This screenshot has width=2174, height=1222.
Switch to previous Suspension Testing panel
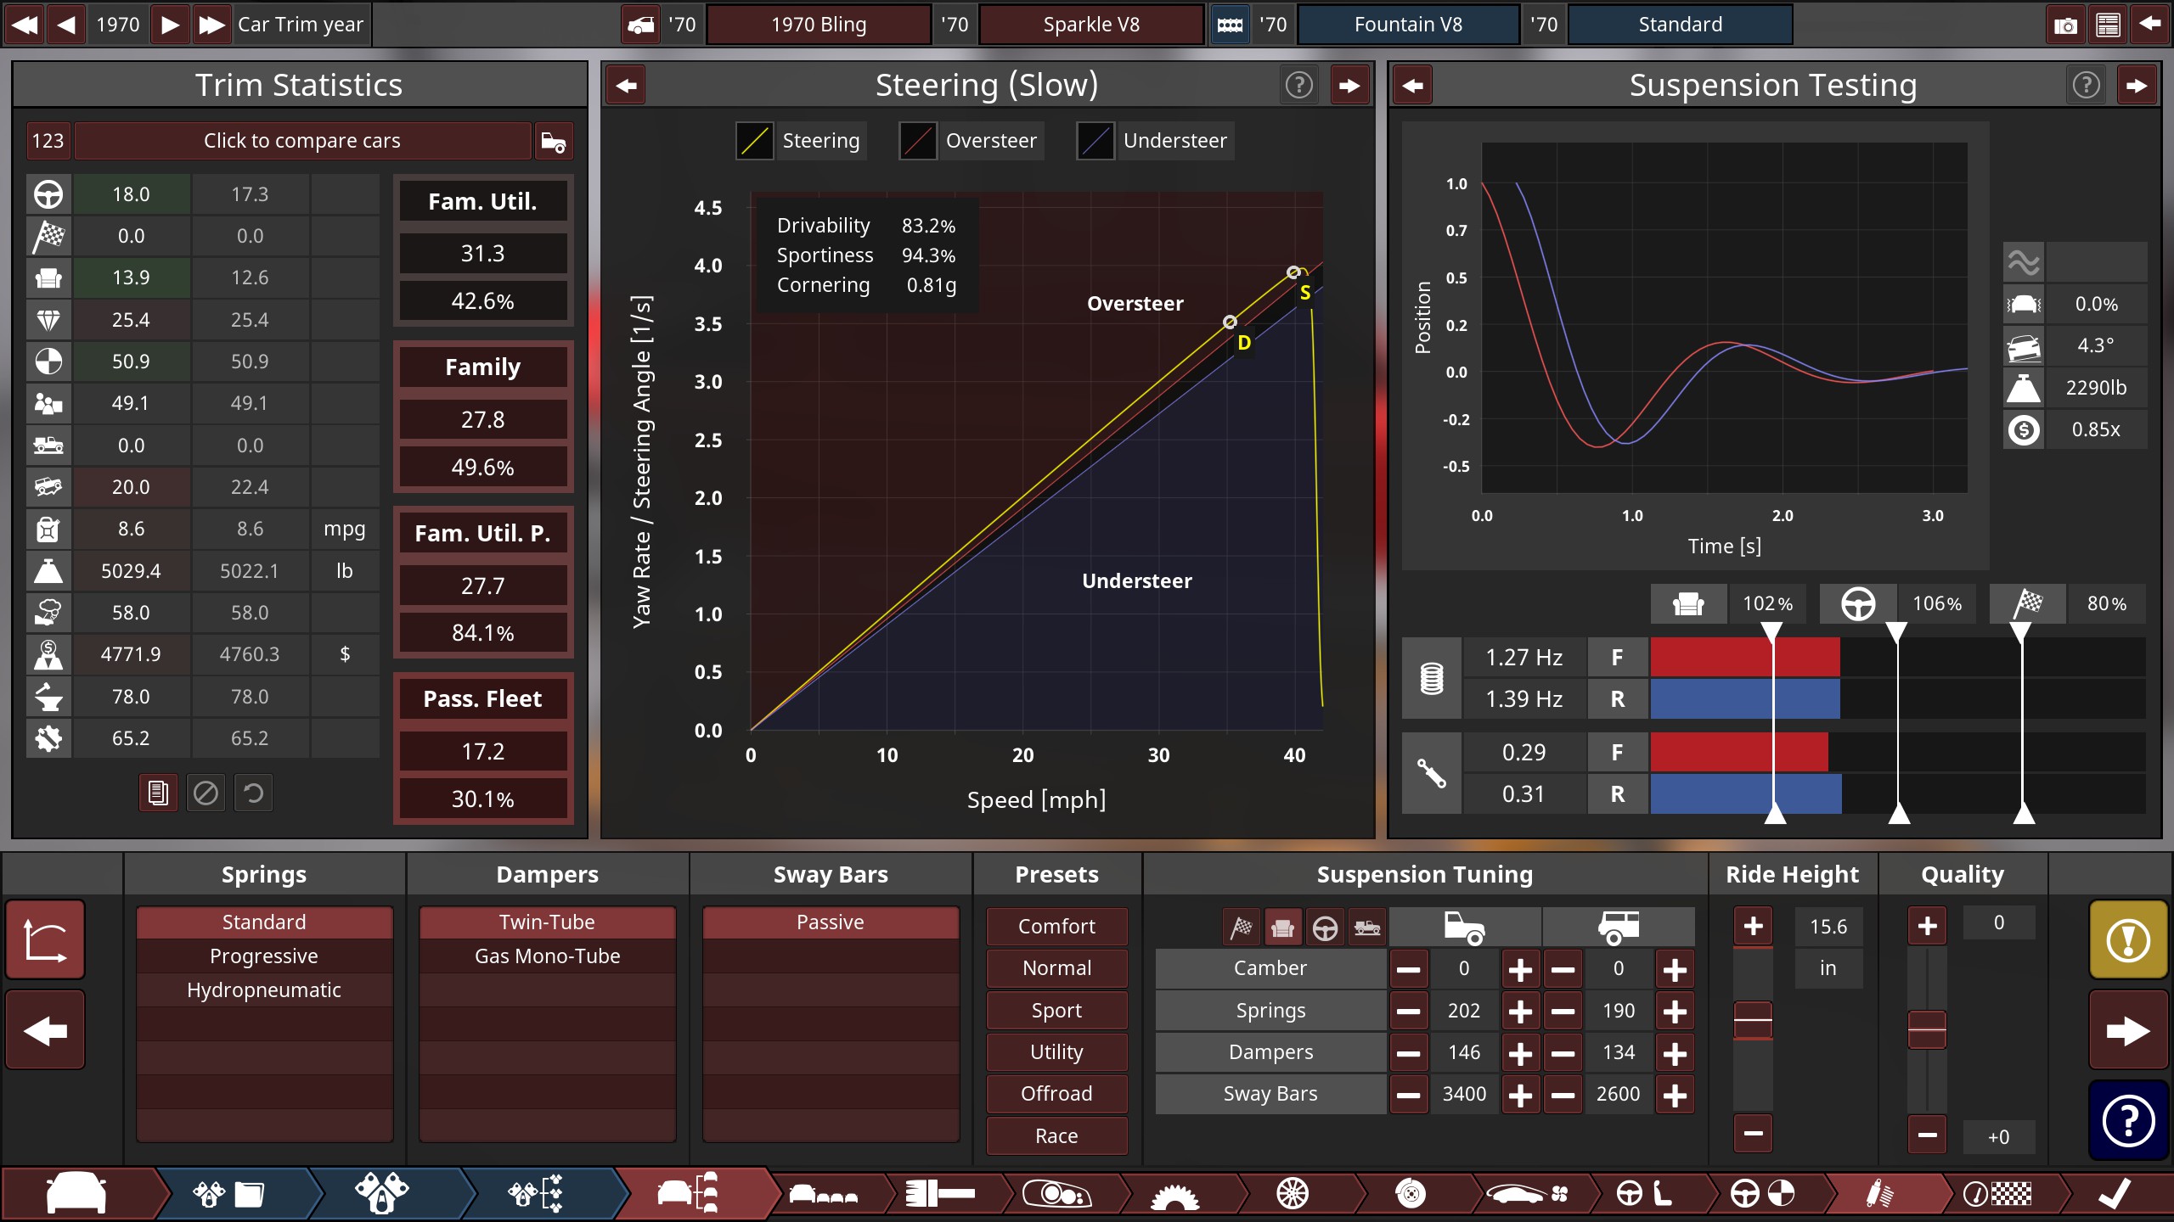coord(1413,85)
